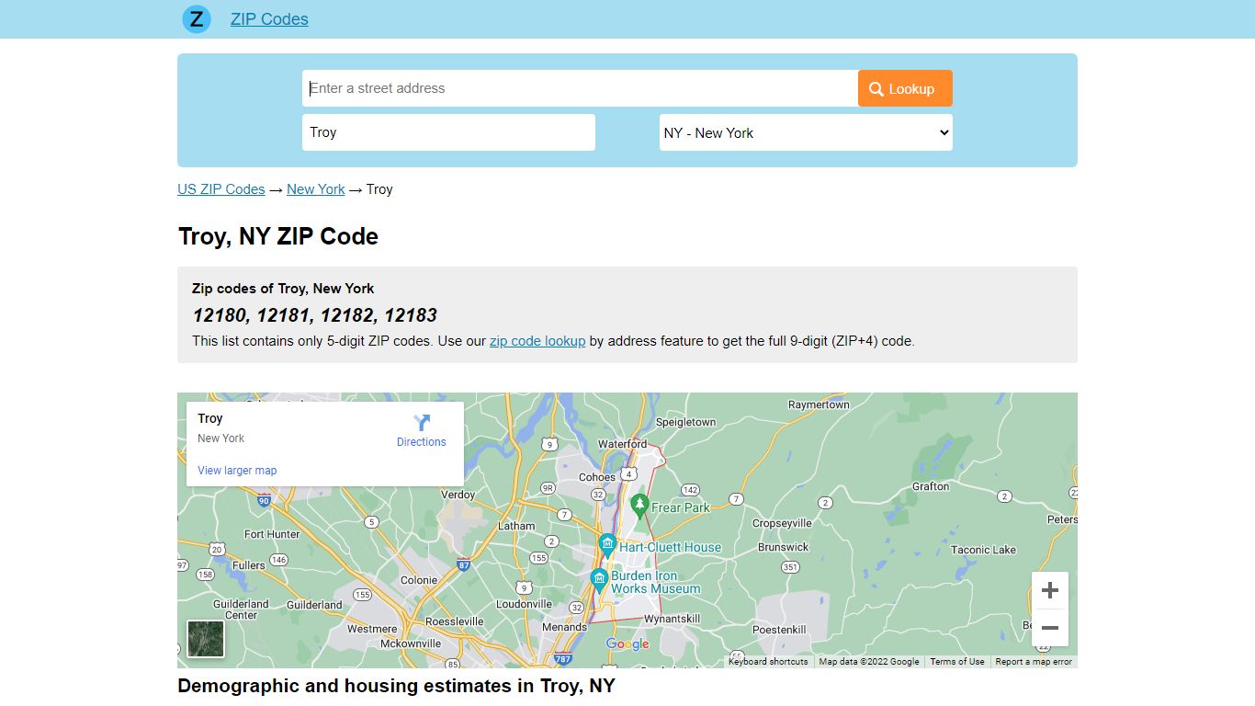Open map Keyboard shortcuts

click(768, 662)
